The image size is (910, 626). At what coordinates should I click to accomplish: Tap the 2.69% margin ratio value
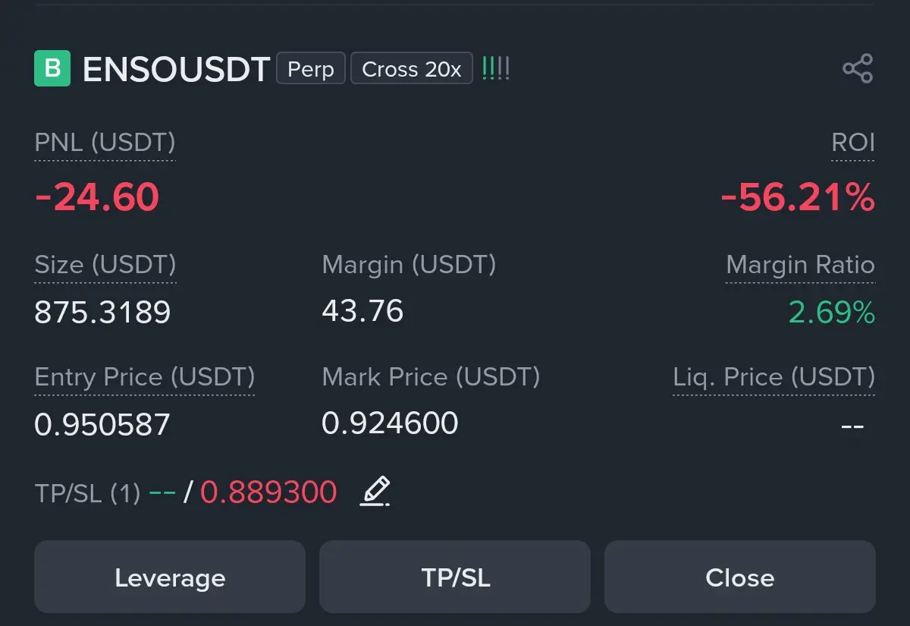pos(832,312)
